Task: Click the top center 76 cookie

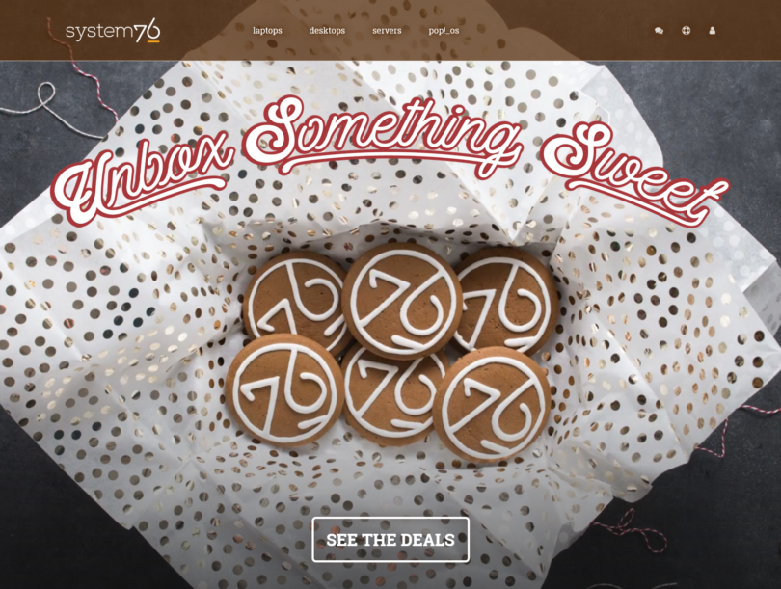Action: click(x=402, y=300)
